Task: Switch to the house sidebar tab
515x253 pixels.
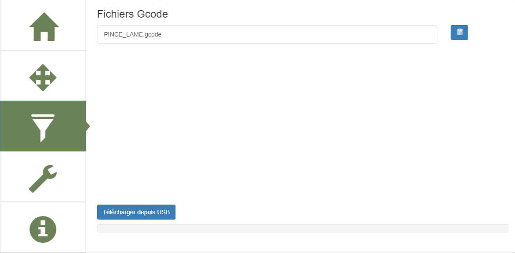Action: (x=43, y=26)
